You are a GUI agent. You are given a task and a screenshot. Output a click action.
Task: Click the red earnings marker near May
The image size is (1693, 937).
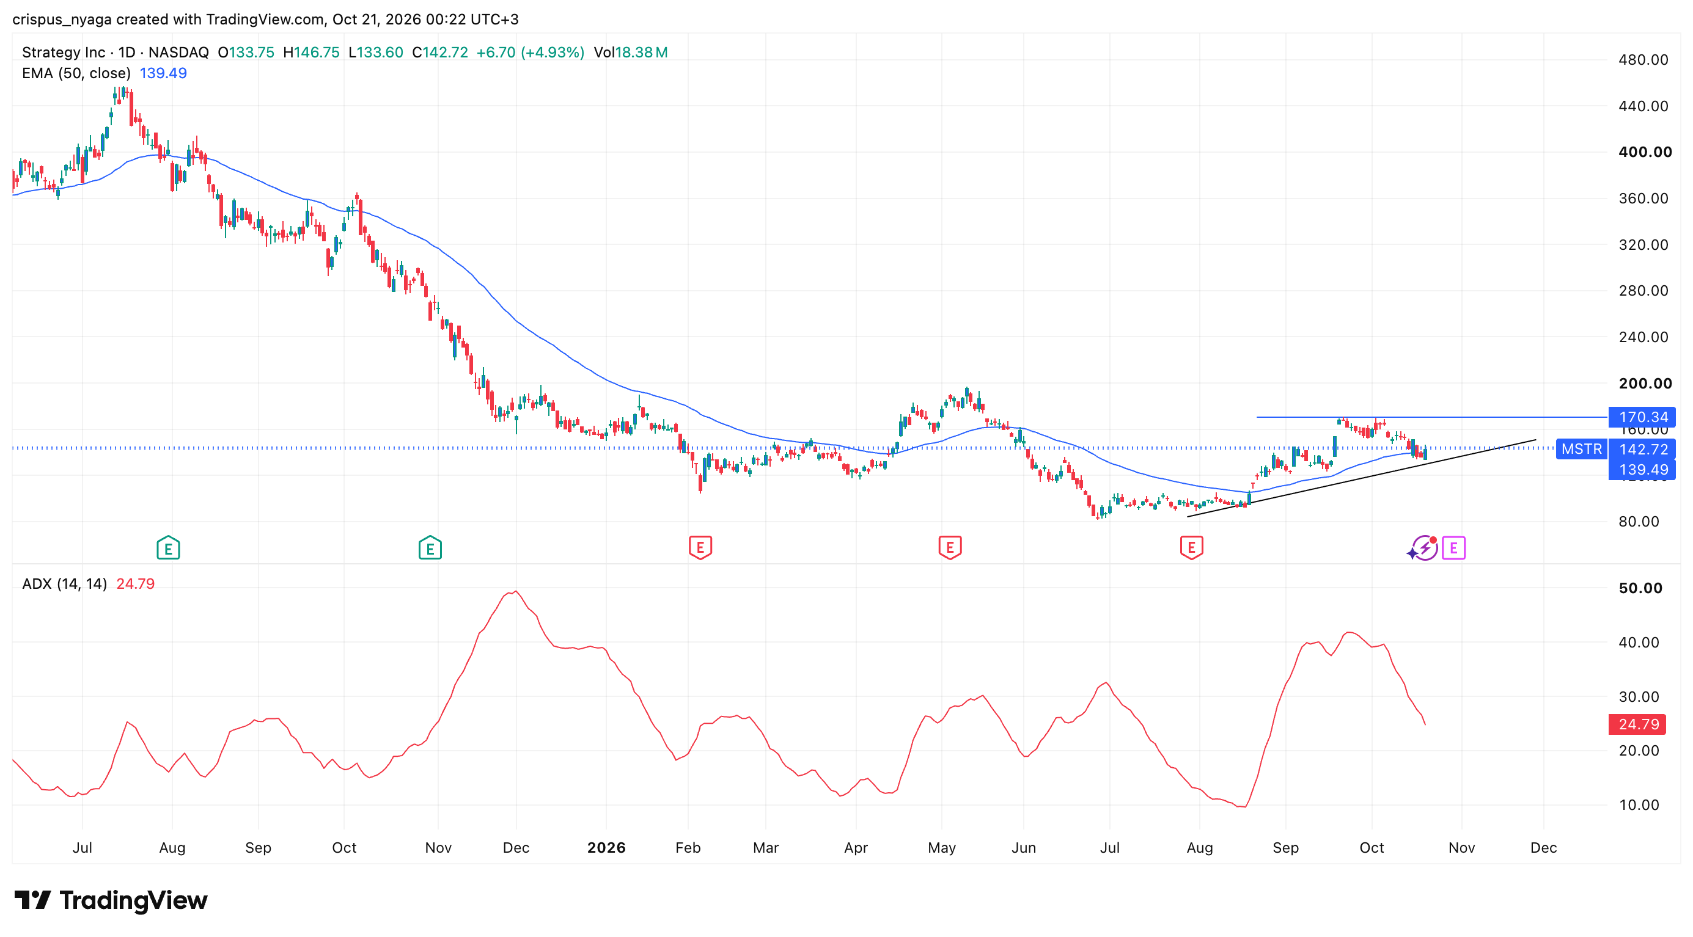(x=950, y=548)
